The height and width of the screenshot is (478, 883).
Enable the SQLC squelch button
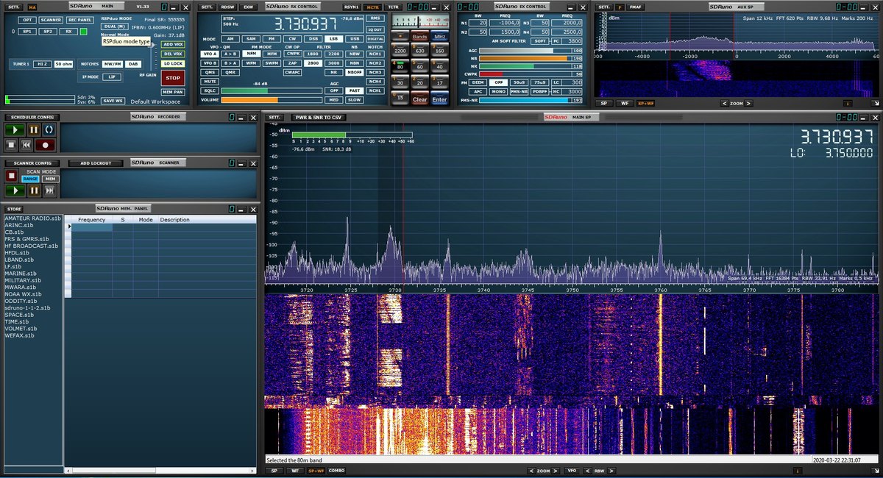pyautogui.click(x=210, y=90)
